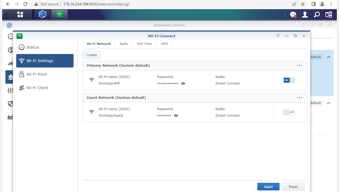
Task: Open Wi-Fi Connect help question mark
Action: 278,36
